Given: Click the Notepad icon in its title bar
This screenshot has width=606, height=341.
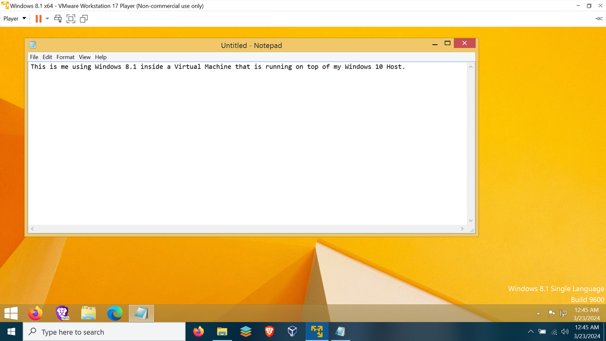Looking at the screenshot, I should (33, 45).
